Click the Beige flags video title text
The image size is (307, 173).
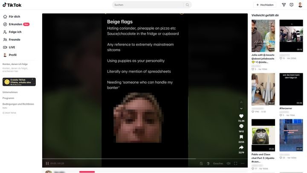120,22
